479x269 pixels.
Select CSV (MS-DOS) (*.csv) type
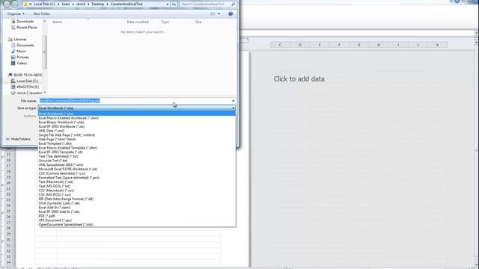coord(136,194)
